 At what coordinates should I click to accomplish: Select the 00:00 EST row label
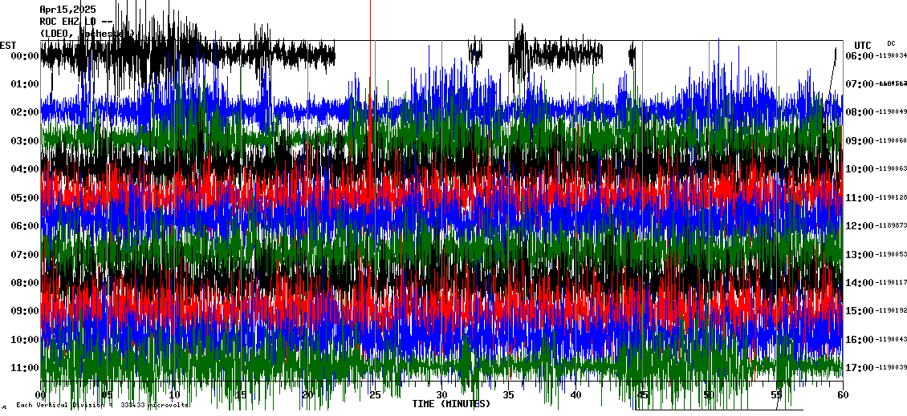pos(24,56)
